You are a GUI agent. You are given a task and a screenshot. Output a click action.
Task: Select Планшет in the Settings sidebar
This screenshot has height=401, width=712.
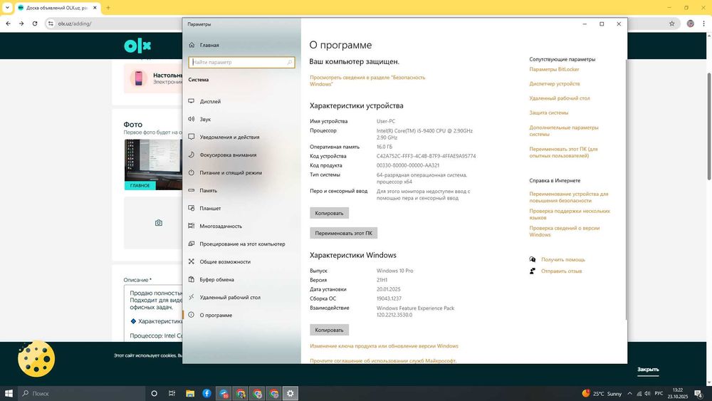tap(205, 208)
